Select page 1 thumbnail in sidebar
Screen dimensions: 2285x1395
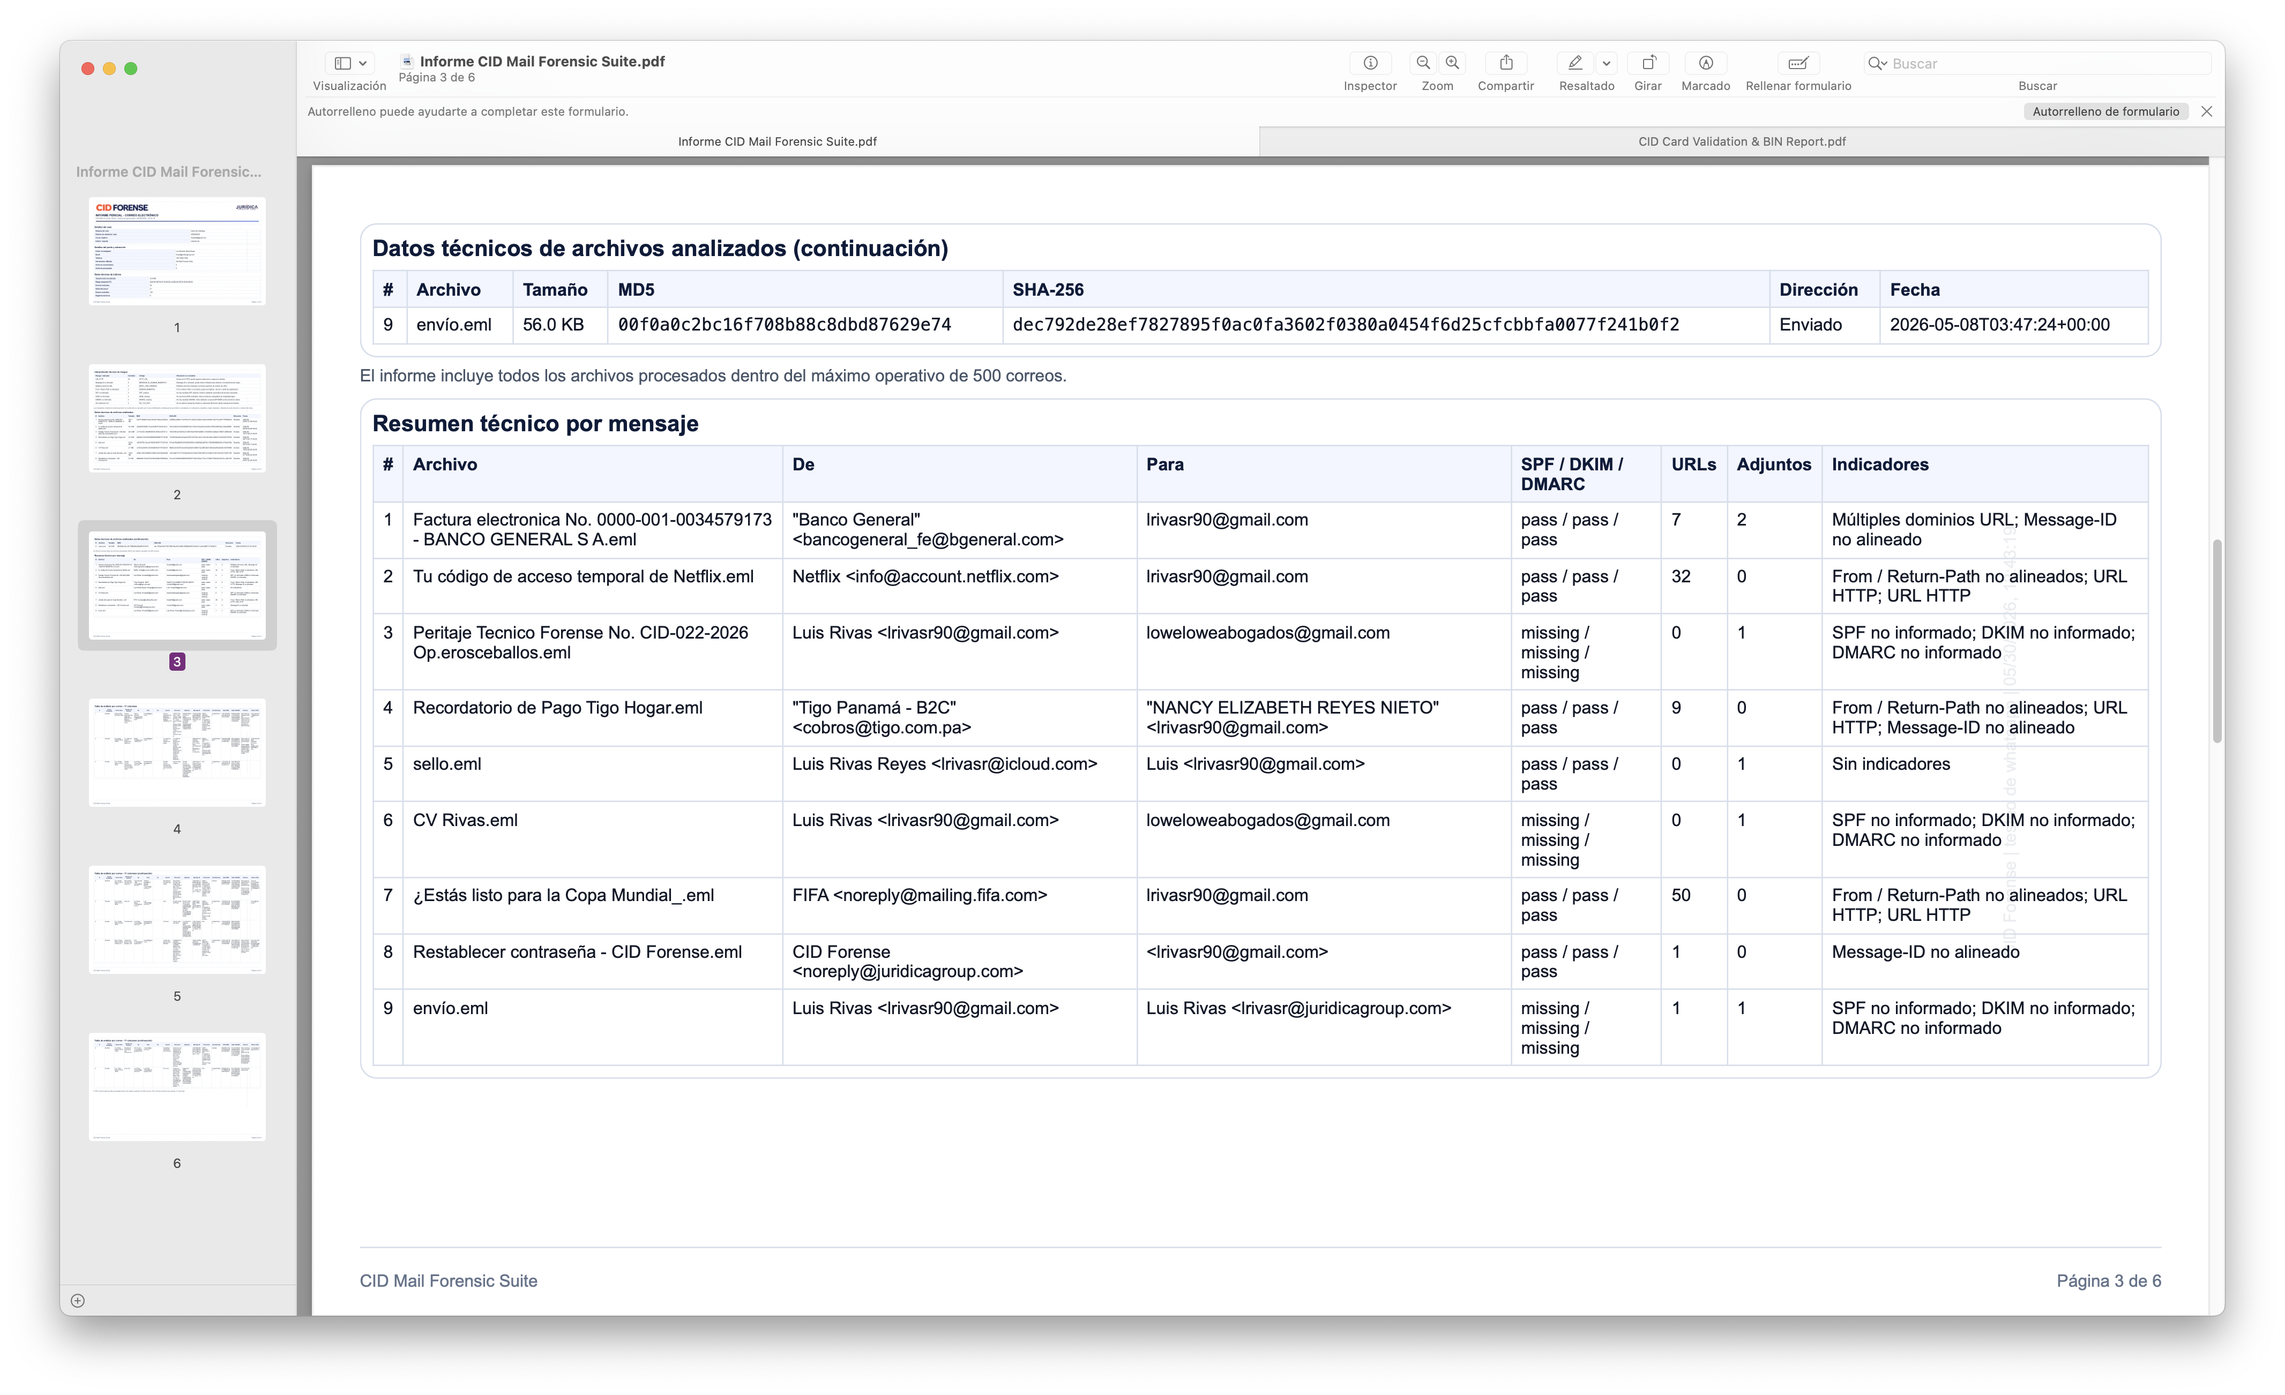pos(177,250)
